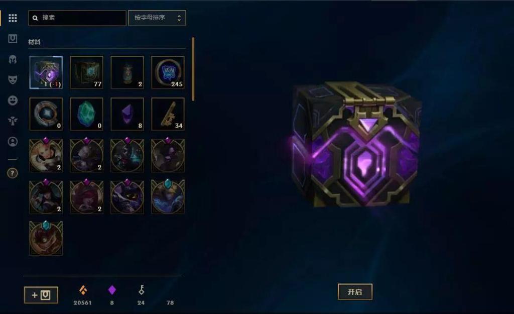
Task: Select the summoner icons sidebar category
Action: 13,142
